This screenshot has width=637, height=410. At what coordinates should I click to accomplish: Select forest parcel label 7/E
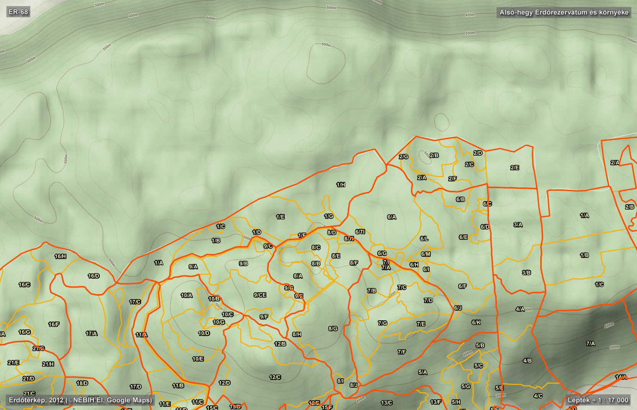click(421, 324)
